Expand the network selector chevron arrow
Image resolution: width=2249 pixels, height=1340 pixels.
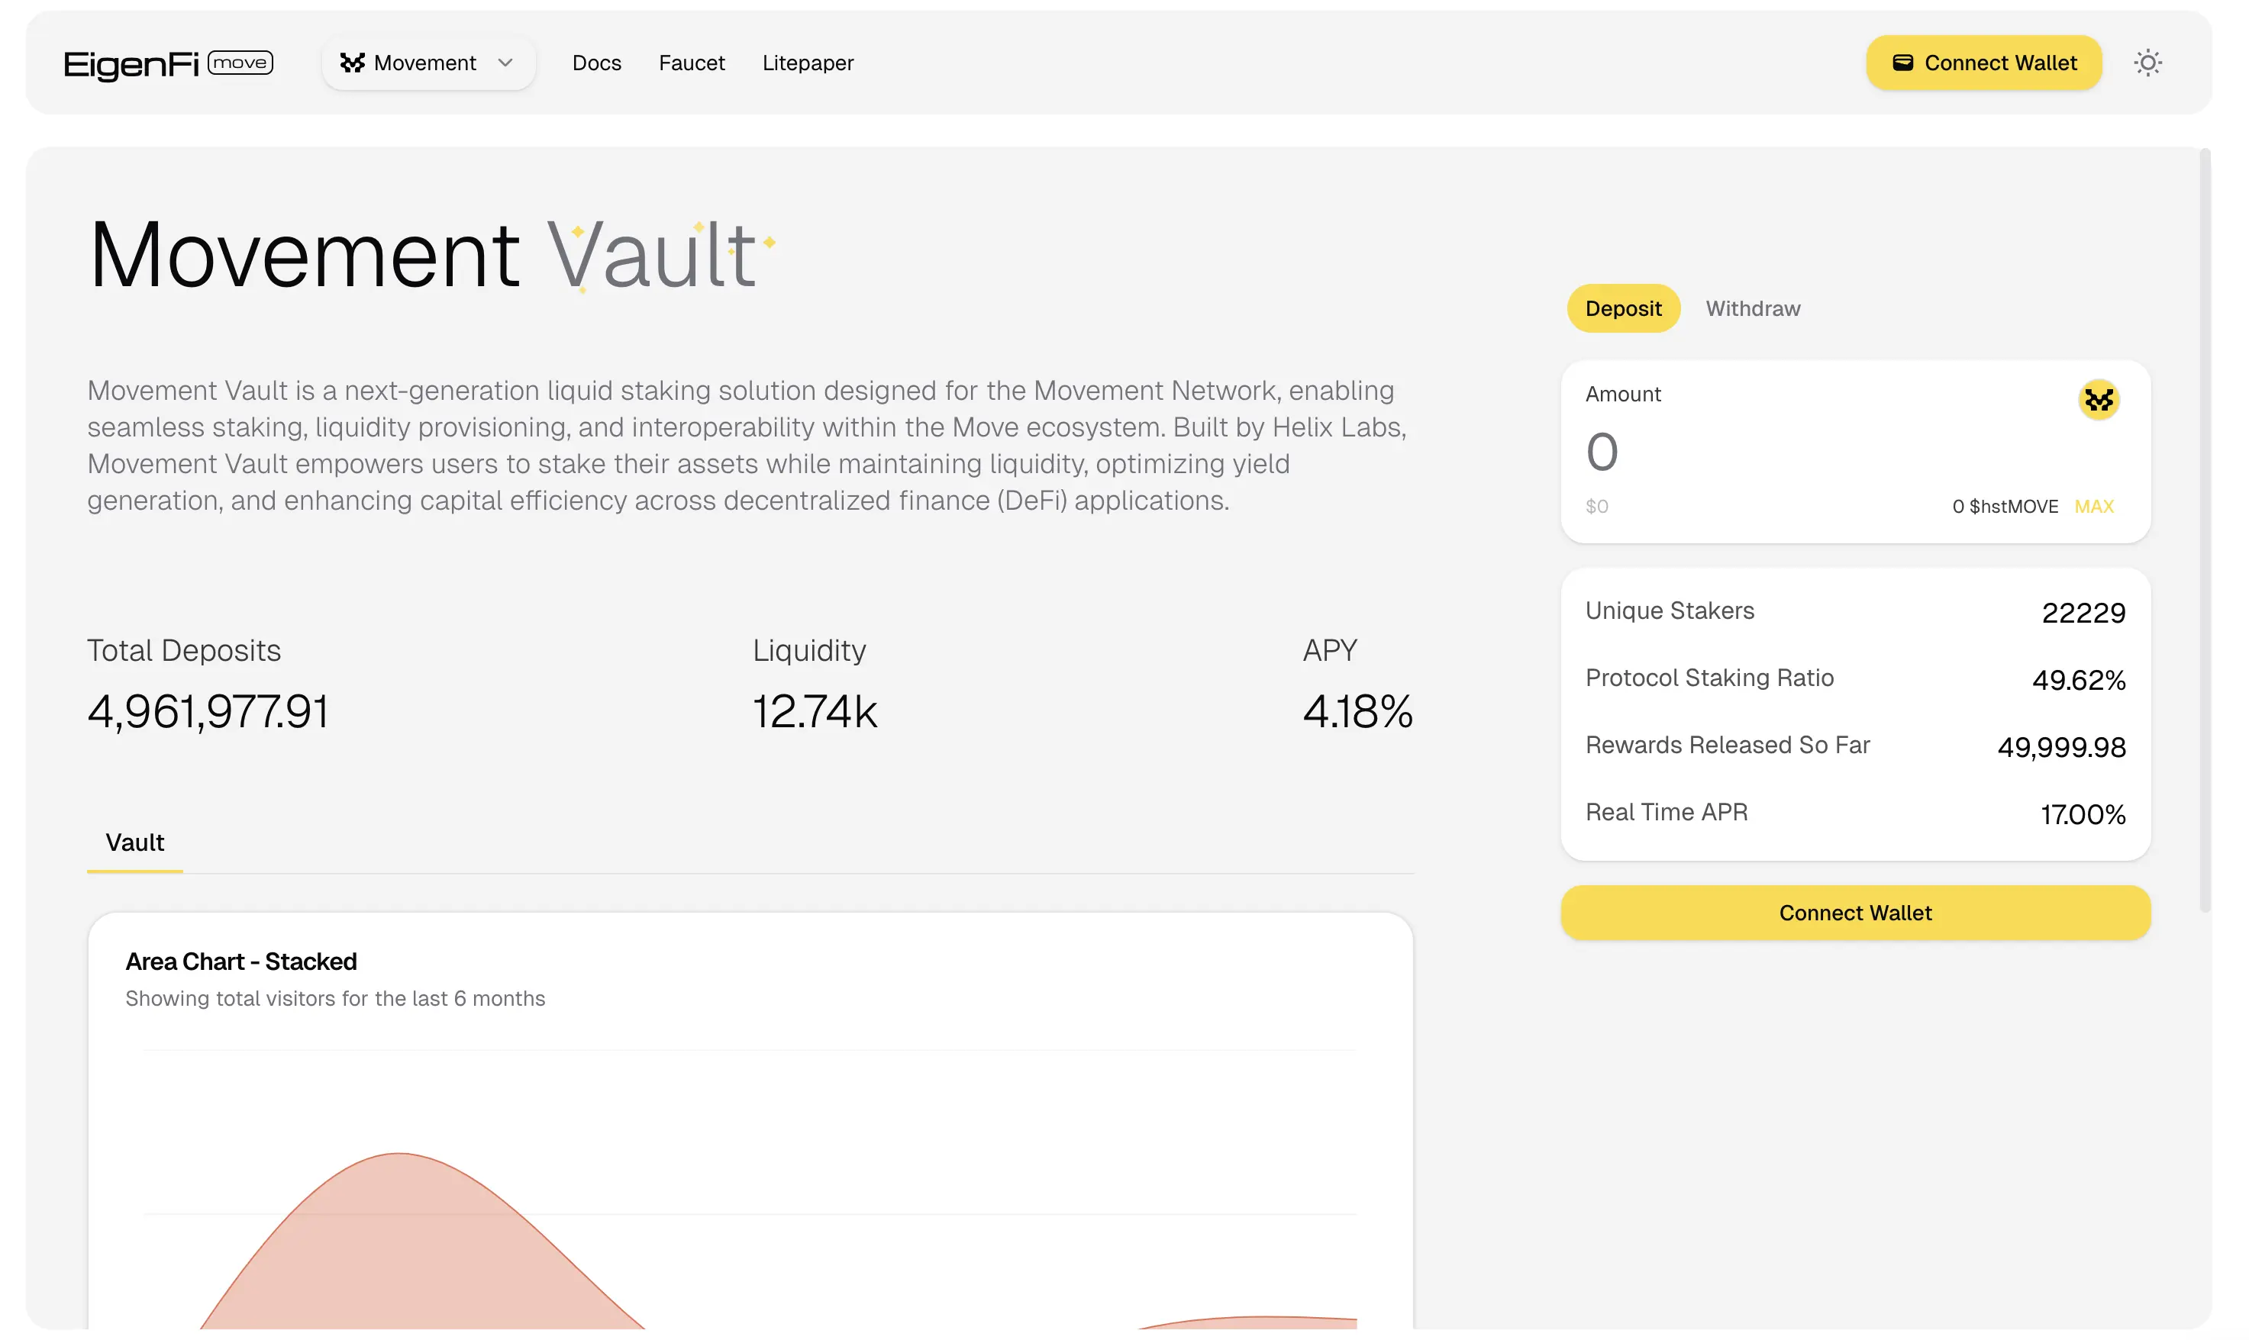(506, 63)
